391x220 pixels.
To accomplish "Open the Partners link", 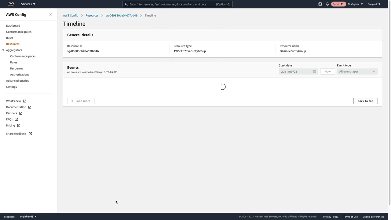I will [12, 113].
